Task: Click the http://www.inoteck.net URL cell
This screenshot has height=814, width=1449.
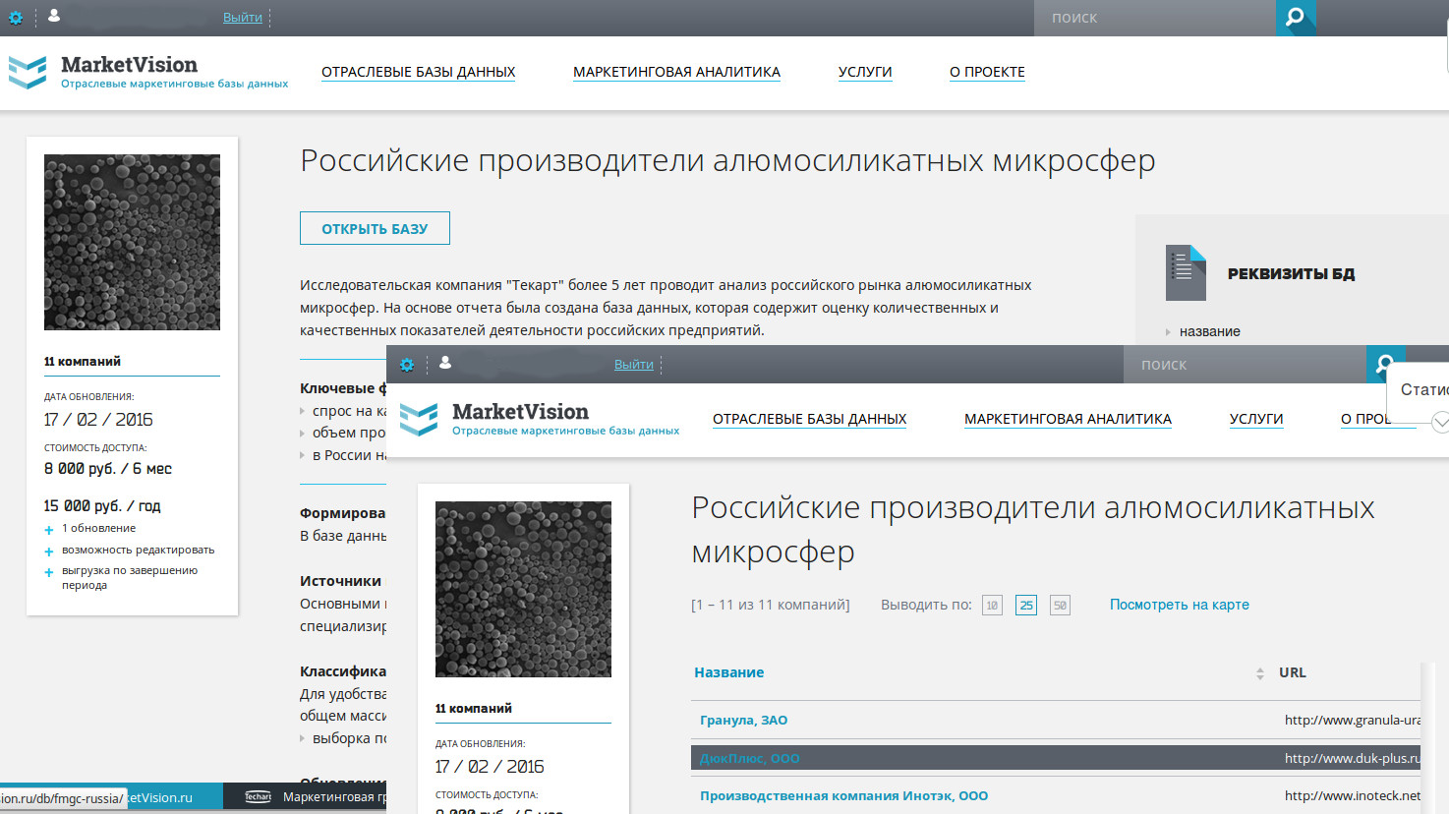Action: (1353, 795)
